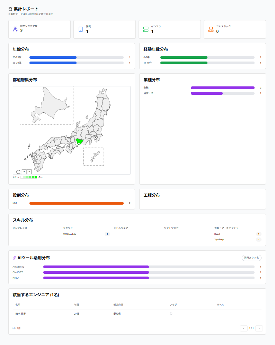Click the Amazon Q usage bar
Image resolution: width=275 pixels, height=345 pixels.
[149, 267]
